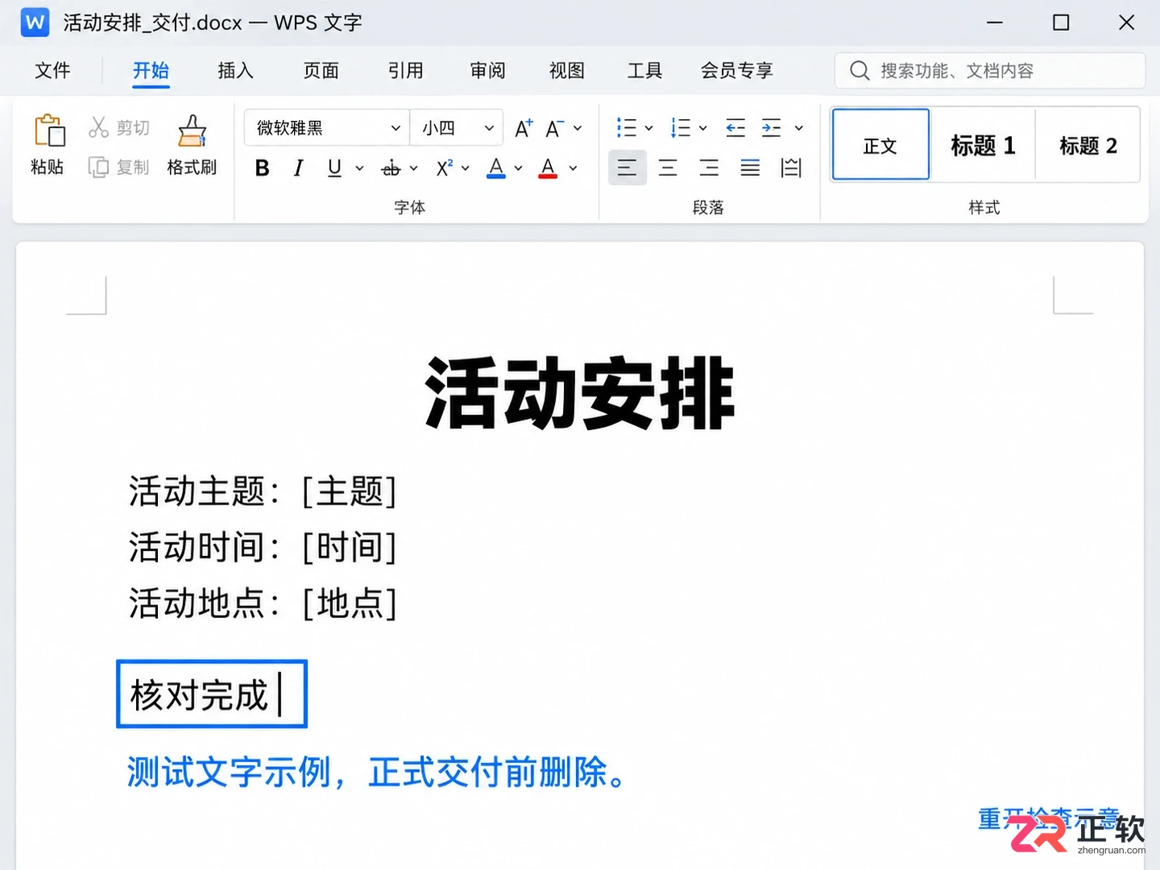Insert a numbered list

tap(681, 127)
